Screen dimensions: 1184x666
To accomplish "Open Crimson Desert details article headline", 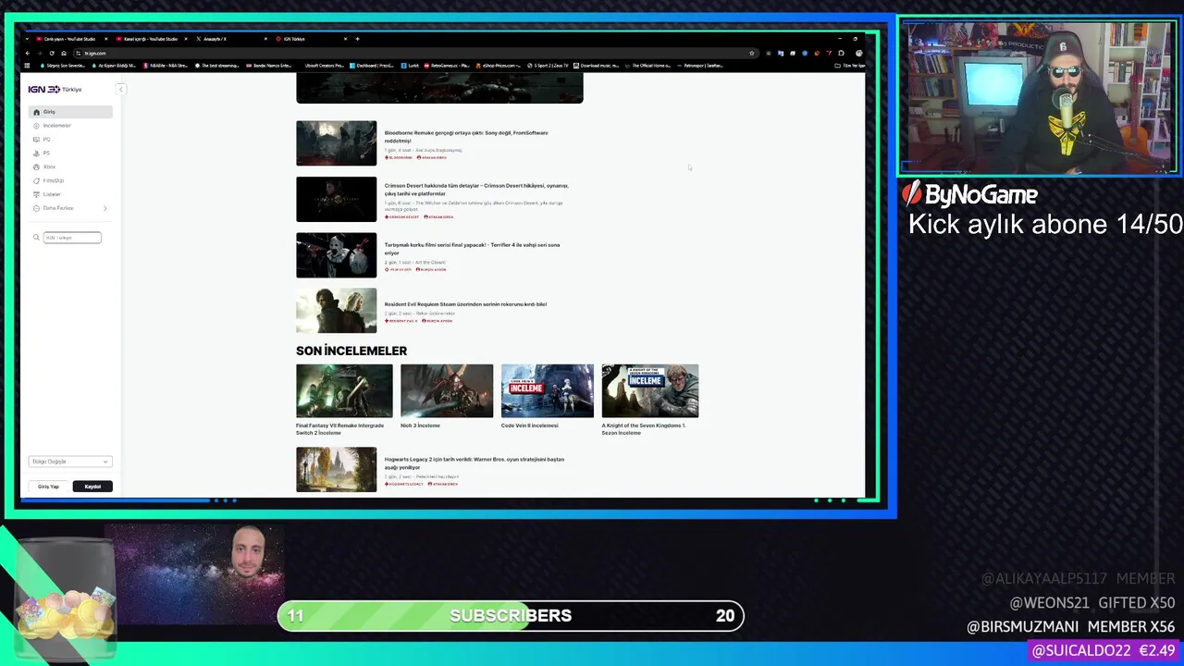I will (x=476, y=190).
